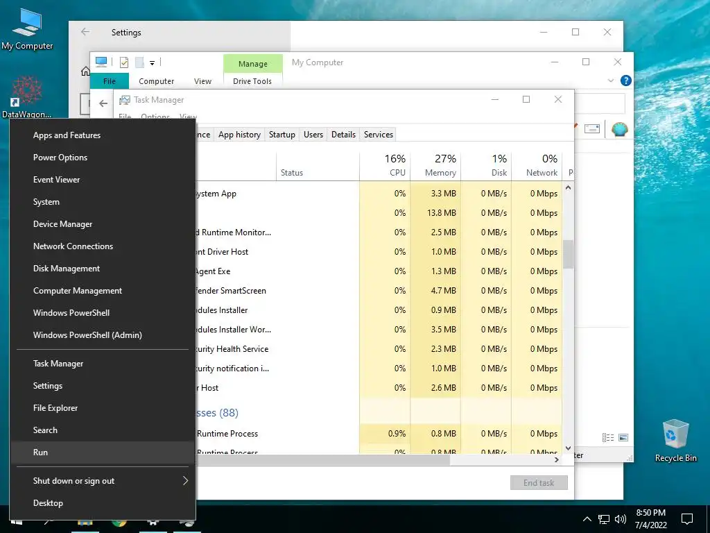This screenshot has width=710, height=533.
Task: Open the Manage contextual tab
Action: pos(252,64)
